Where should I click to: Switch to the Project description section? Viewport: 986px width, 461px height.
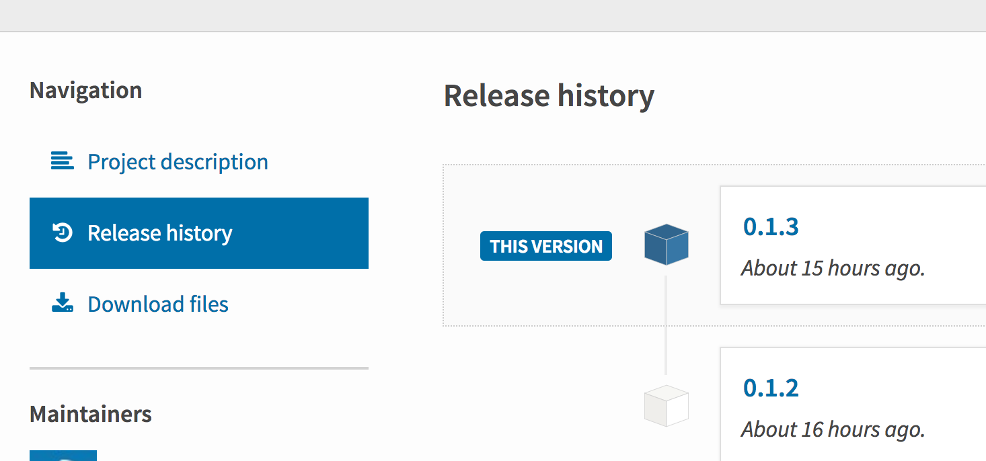[x=177, y=161]
